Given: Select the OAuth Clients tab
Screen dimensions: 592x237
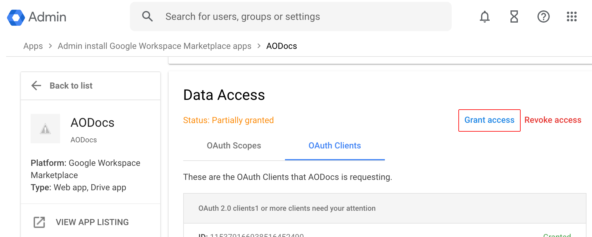Looking at the screenshot, I should tap(335, 146).
